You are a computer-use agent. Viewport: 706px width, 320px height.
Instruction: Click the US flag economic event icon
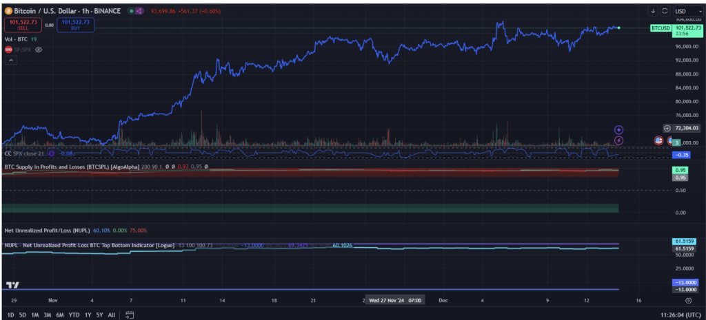click(x=658, y=140)
